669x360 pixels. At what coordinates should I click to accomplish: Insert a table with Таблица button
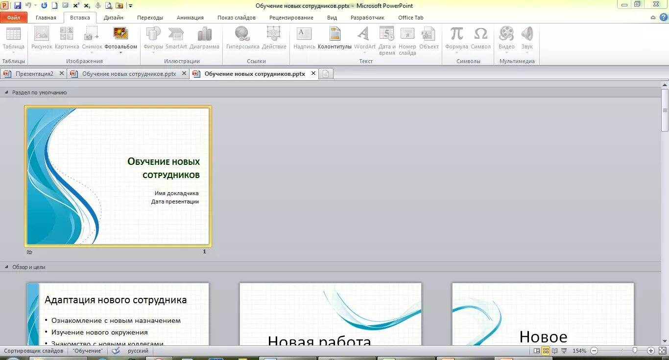[14, 41]
